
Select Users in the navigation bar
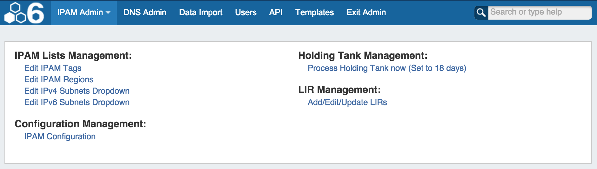pyautogui.click(x=245, y=13)
